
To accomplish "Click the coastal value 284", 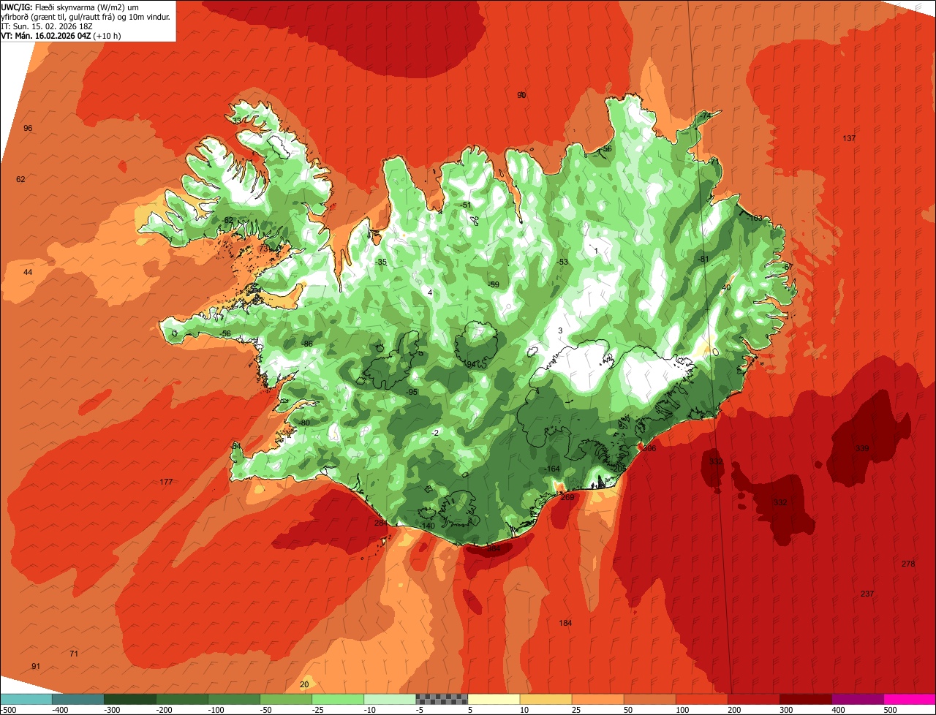I will [381, 523].
